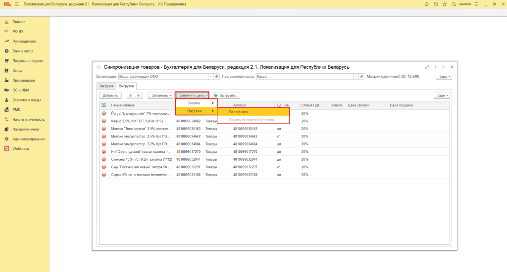
Task: Copy link to the sync window
Action: [427, 67]
